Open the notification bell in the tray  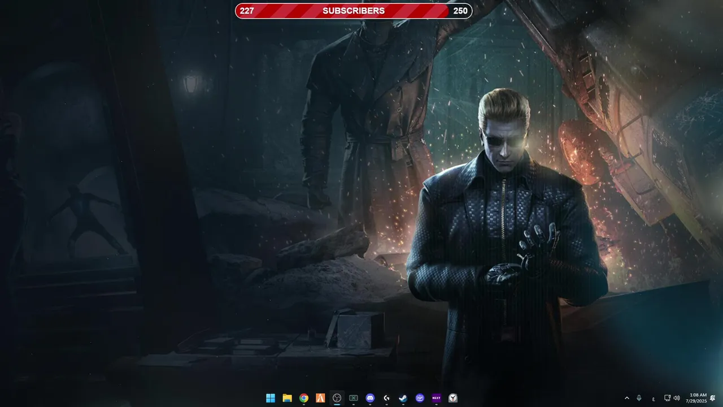coord(713,398)
